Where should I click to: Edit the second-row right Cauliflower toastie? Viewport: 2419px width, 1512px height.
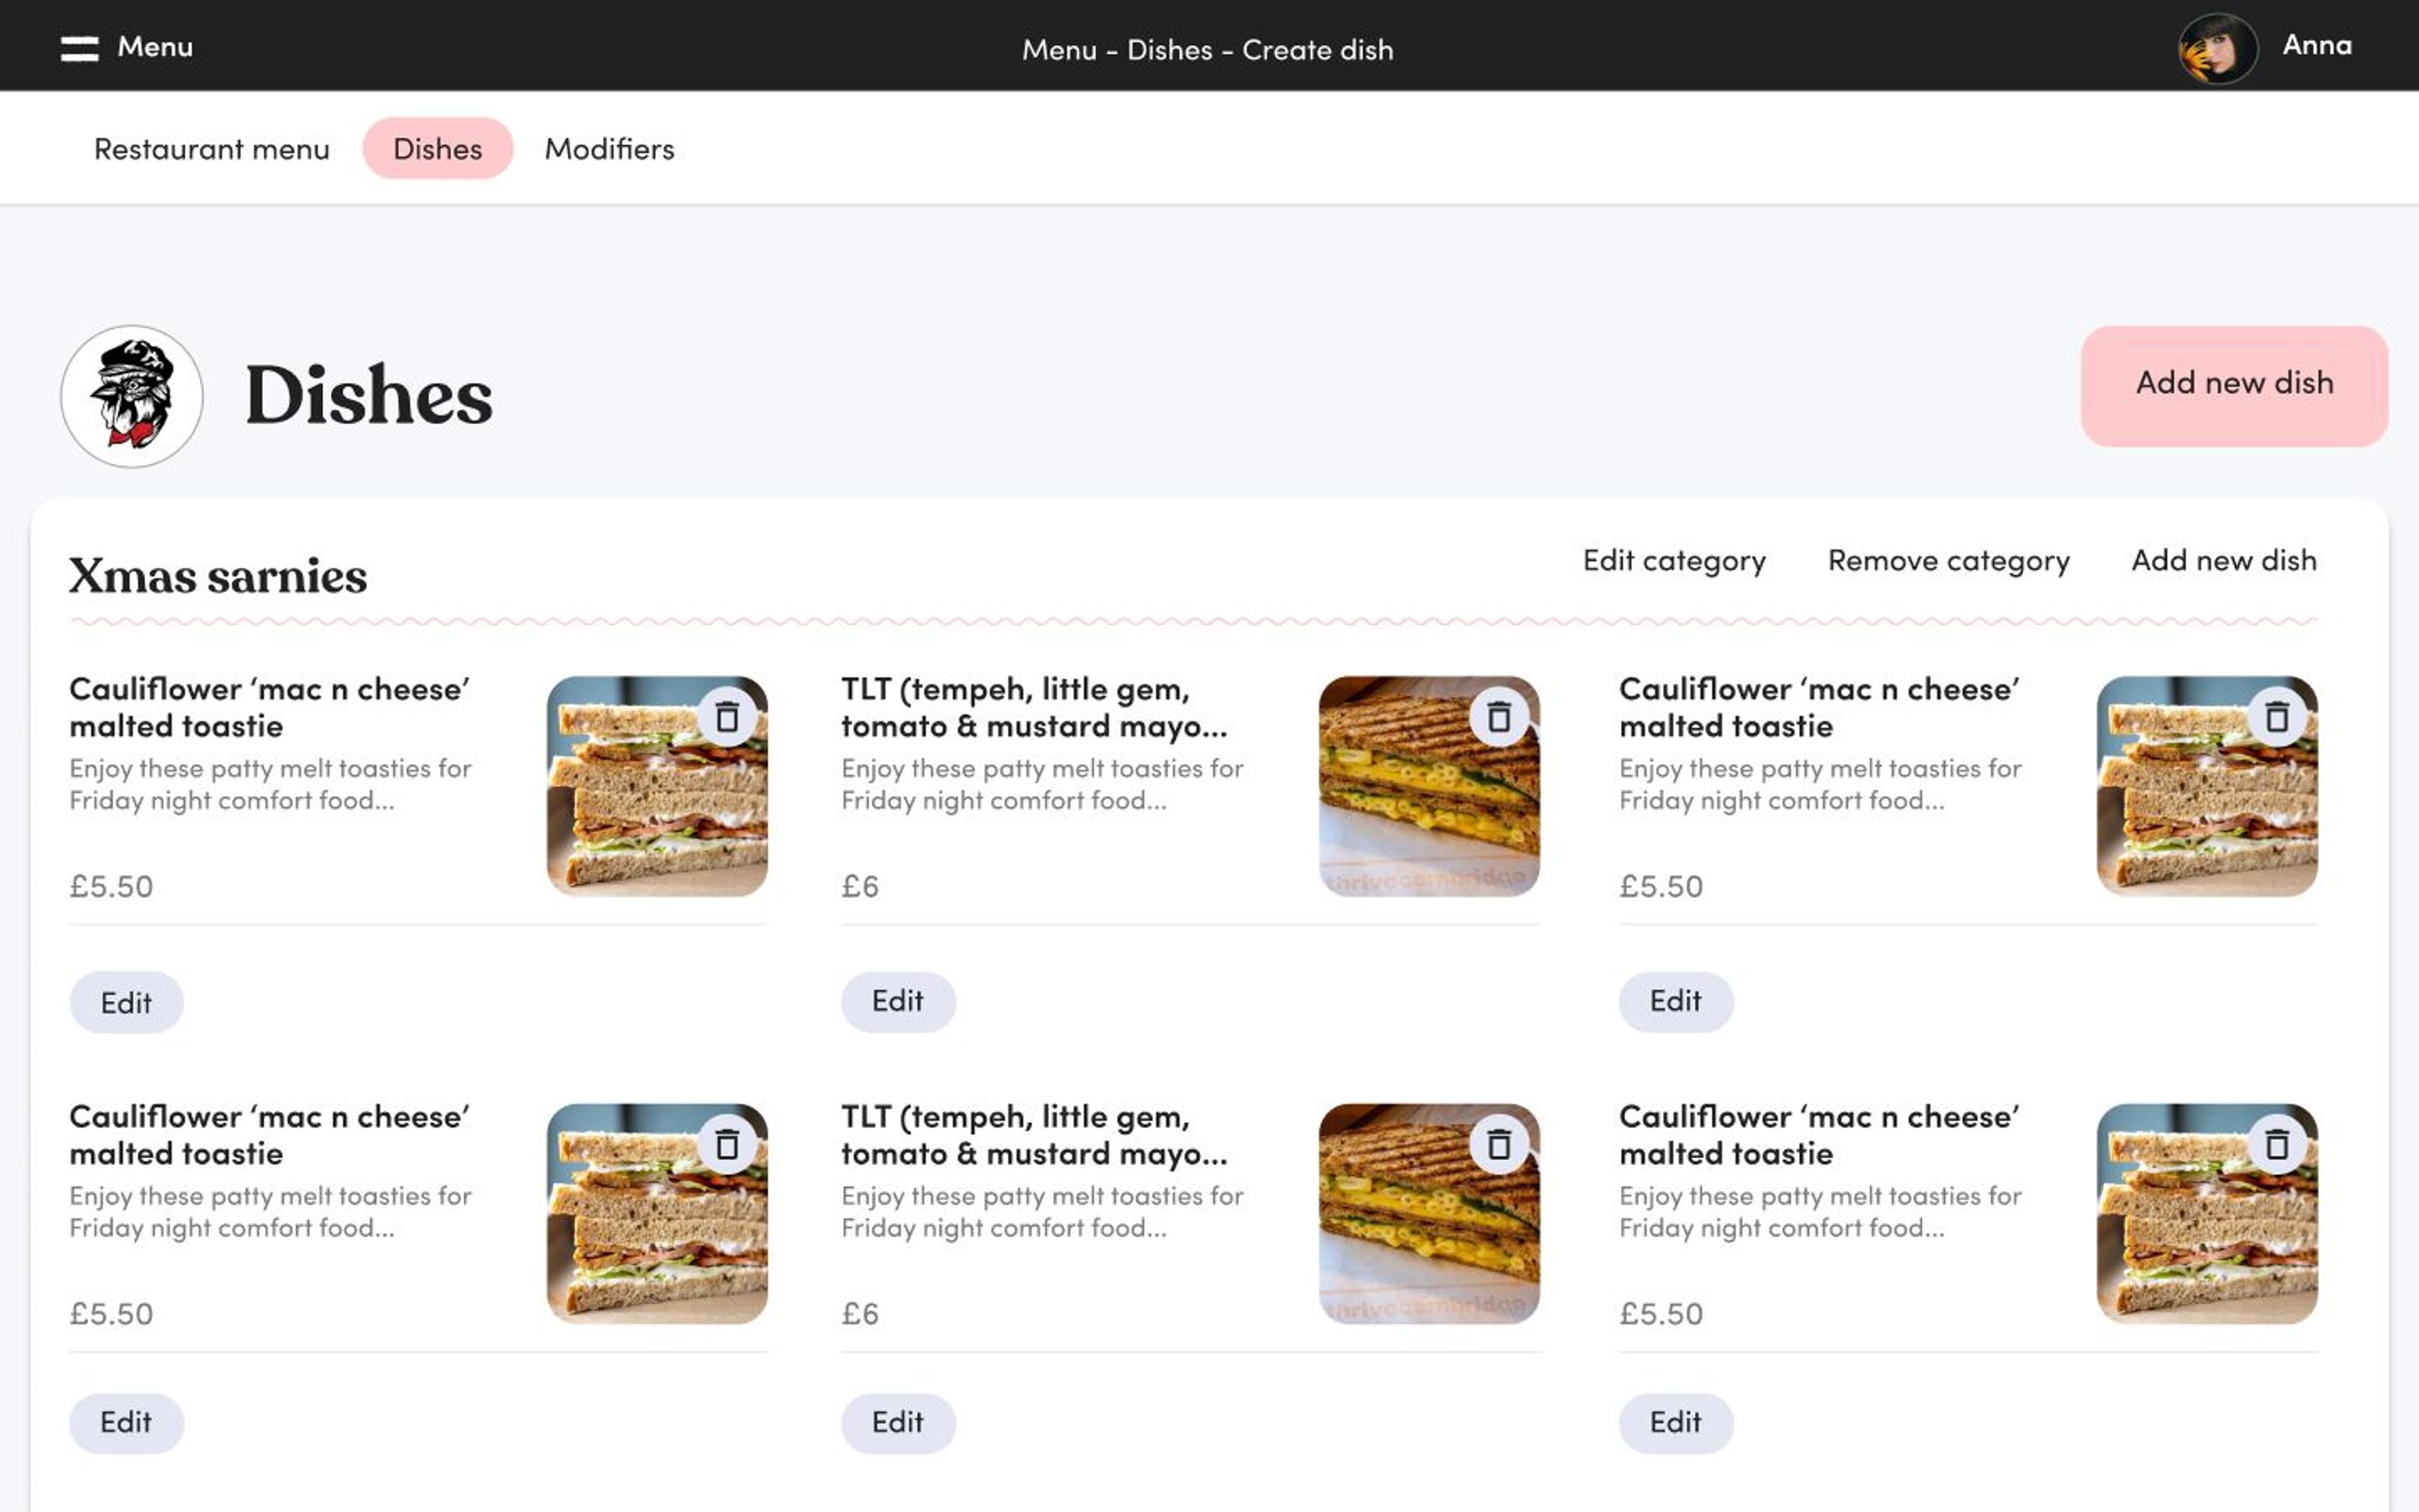[x=1675, y=1422]
